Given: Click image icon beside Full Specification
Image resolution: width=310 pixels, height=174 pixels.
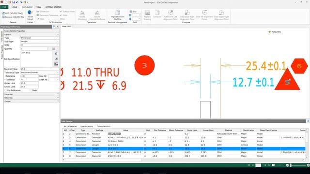Looking at the screenshot, I should tap(56, 64).
